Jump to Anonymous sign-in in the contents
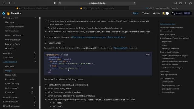194x109 pixels. click(x=167, y=35)
